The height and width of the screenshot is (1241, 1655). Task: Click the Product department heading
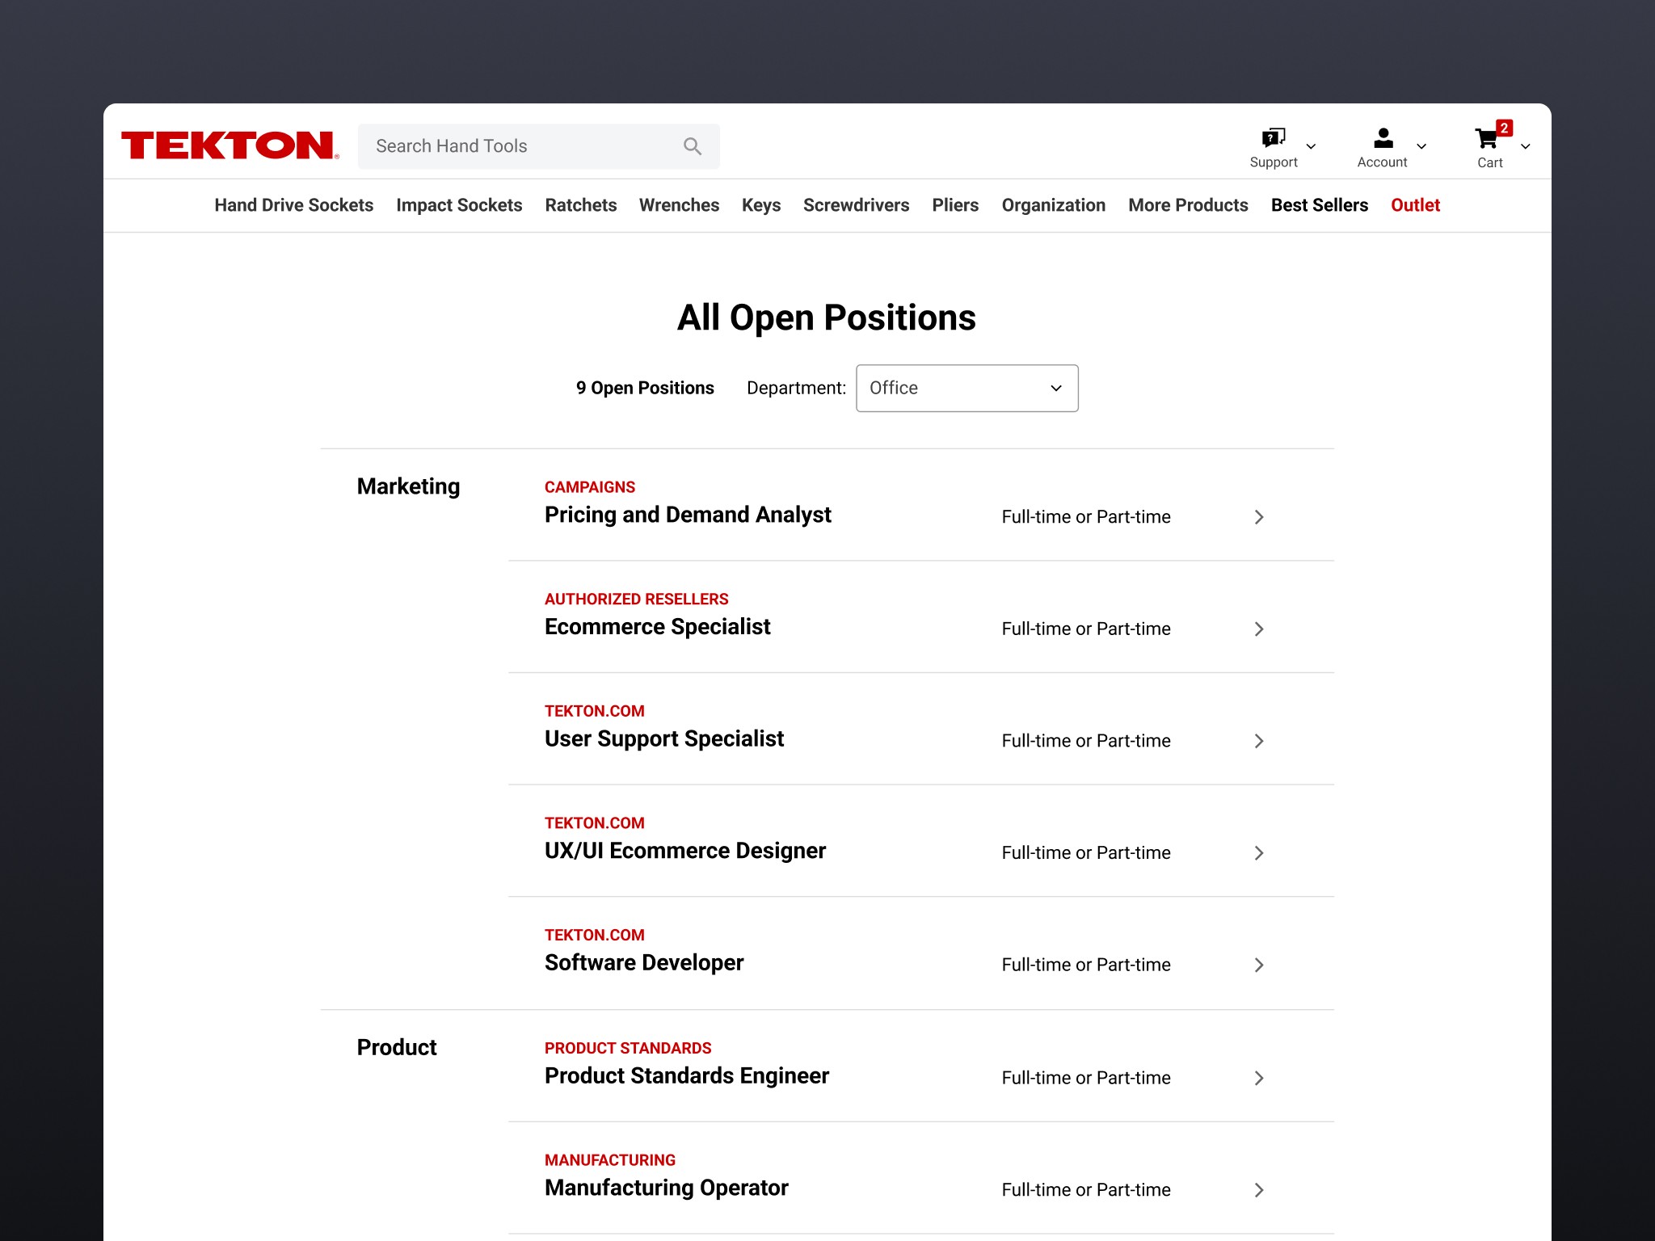click(x=397, y=1047)
